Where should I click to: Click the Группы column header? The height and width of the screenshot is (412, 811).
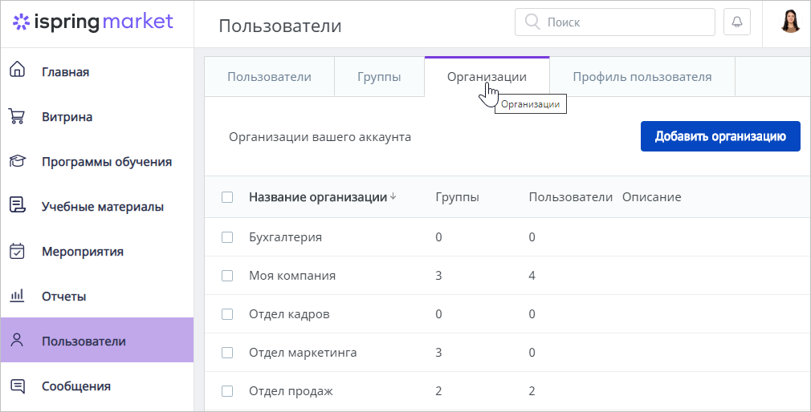pyautogui.click(x=457, y=197)
